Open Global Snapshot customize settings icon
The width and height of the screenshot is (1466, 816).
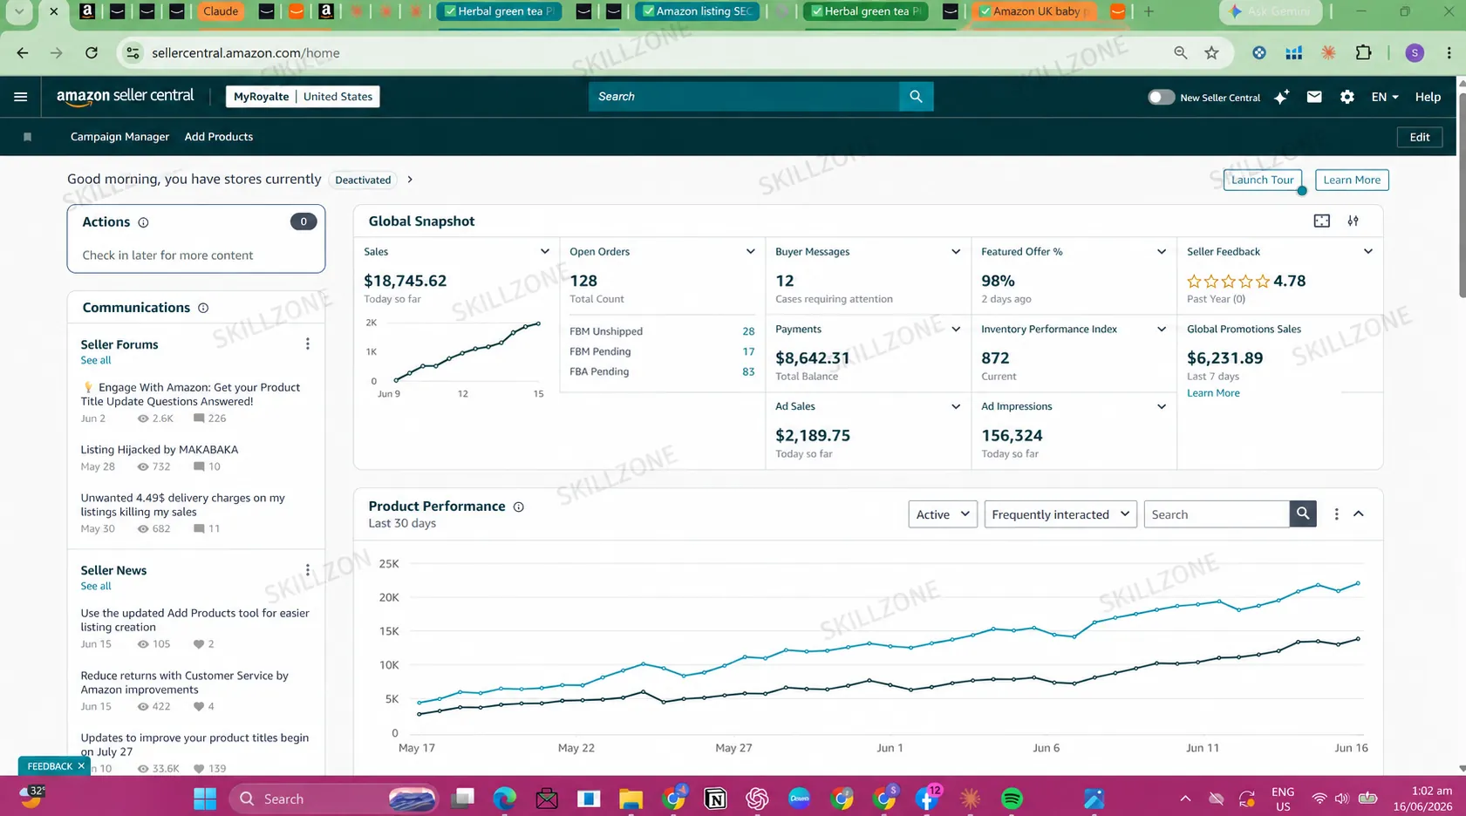pyautogui.click(x=1353, y=221)
